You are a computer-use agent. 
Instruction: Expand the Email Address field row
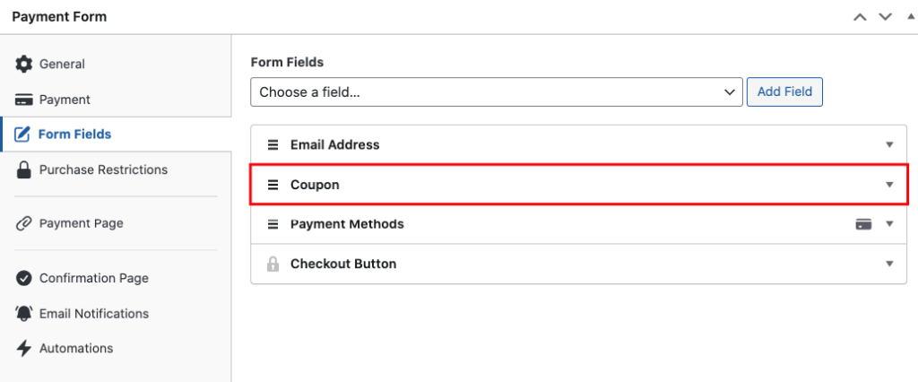coord(889,144)
